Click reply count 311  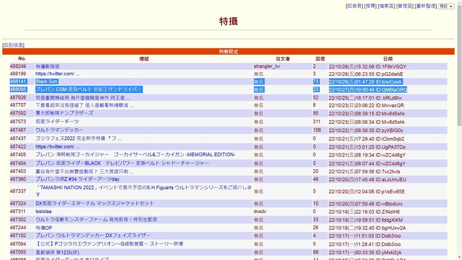317,122
